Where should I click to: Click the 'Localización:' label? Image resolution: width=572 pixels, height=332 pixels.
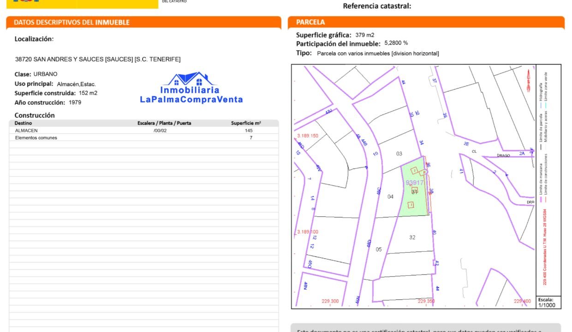tap(34, 39)
